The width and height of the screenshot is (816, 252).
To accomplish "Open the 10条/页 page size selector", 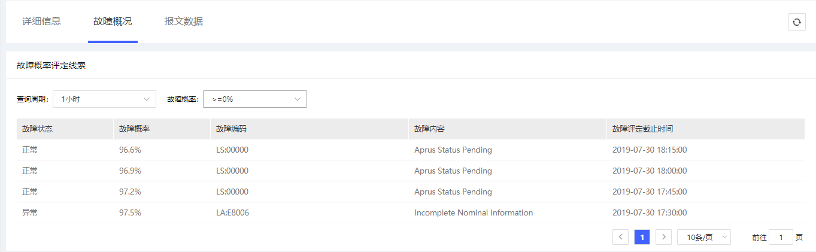I will (x=704, y=237).
